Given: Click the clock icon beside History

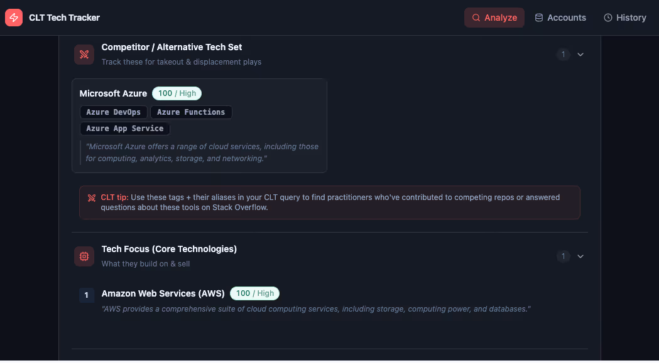Looking at the screenshot, I should pos(607,18).
